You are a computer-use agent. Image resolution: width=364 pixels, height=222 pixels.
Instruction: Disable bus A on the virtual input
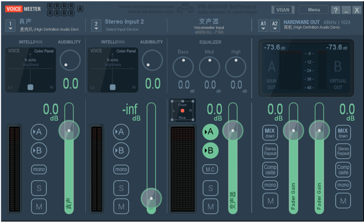click(210, 132)
